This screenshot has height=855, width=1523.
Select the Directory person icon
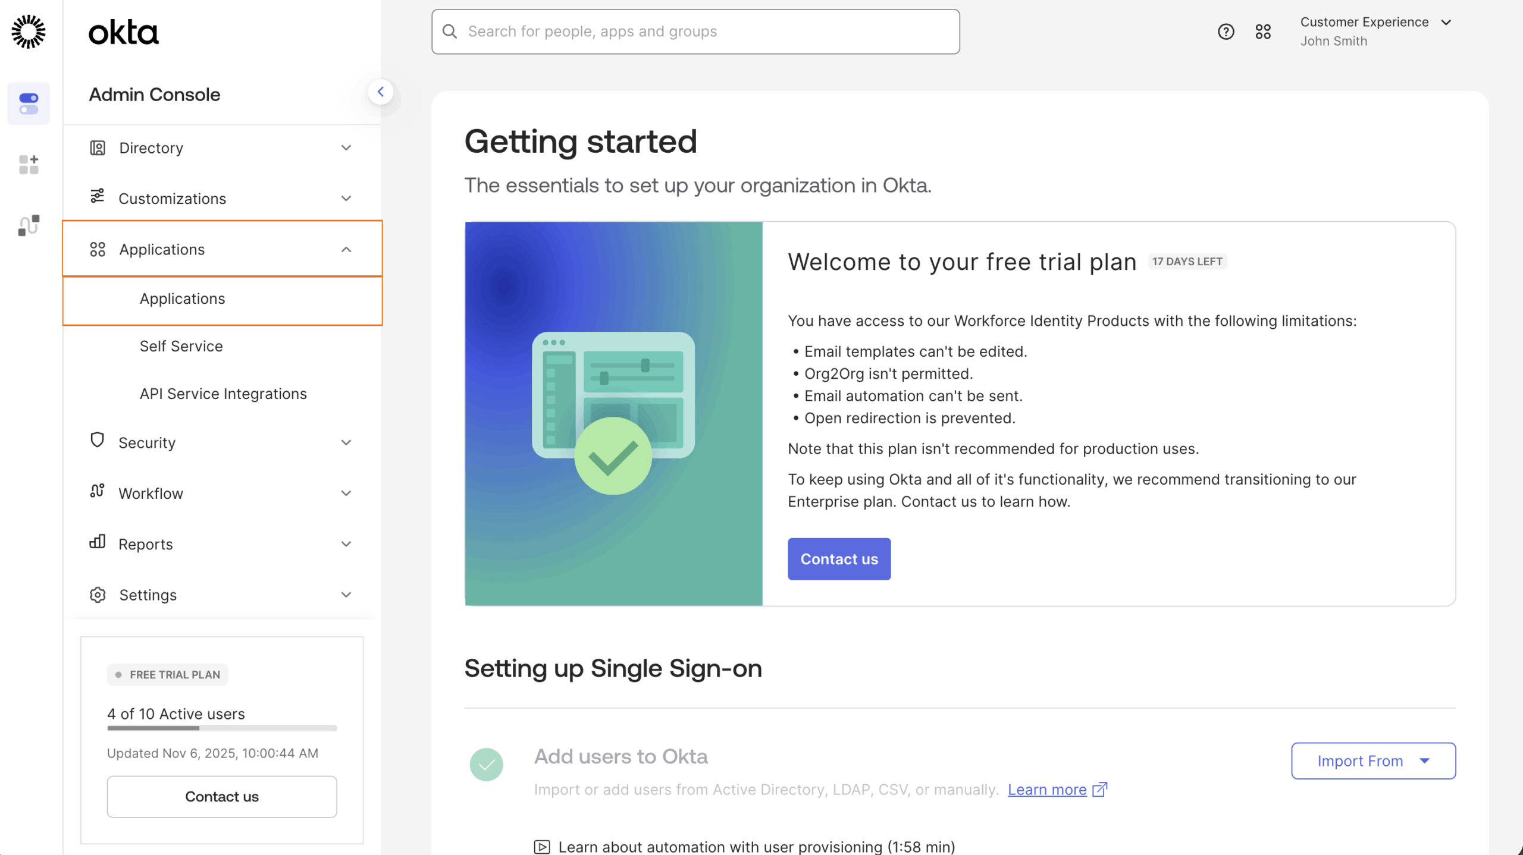[98, 147]
